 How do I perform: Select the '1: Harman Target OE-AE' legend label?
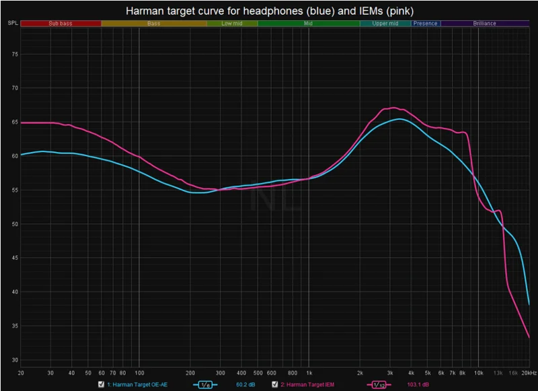(x=137, y=384)
